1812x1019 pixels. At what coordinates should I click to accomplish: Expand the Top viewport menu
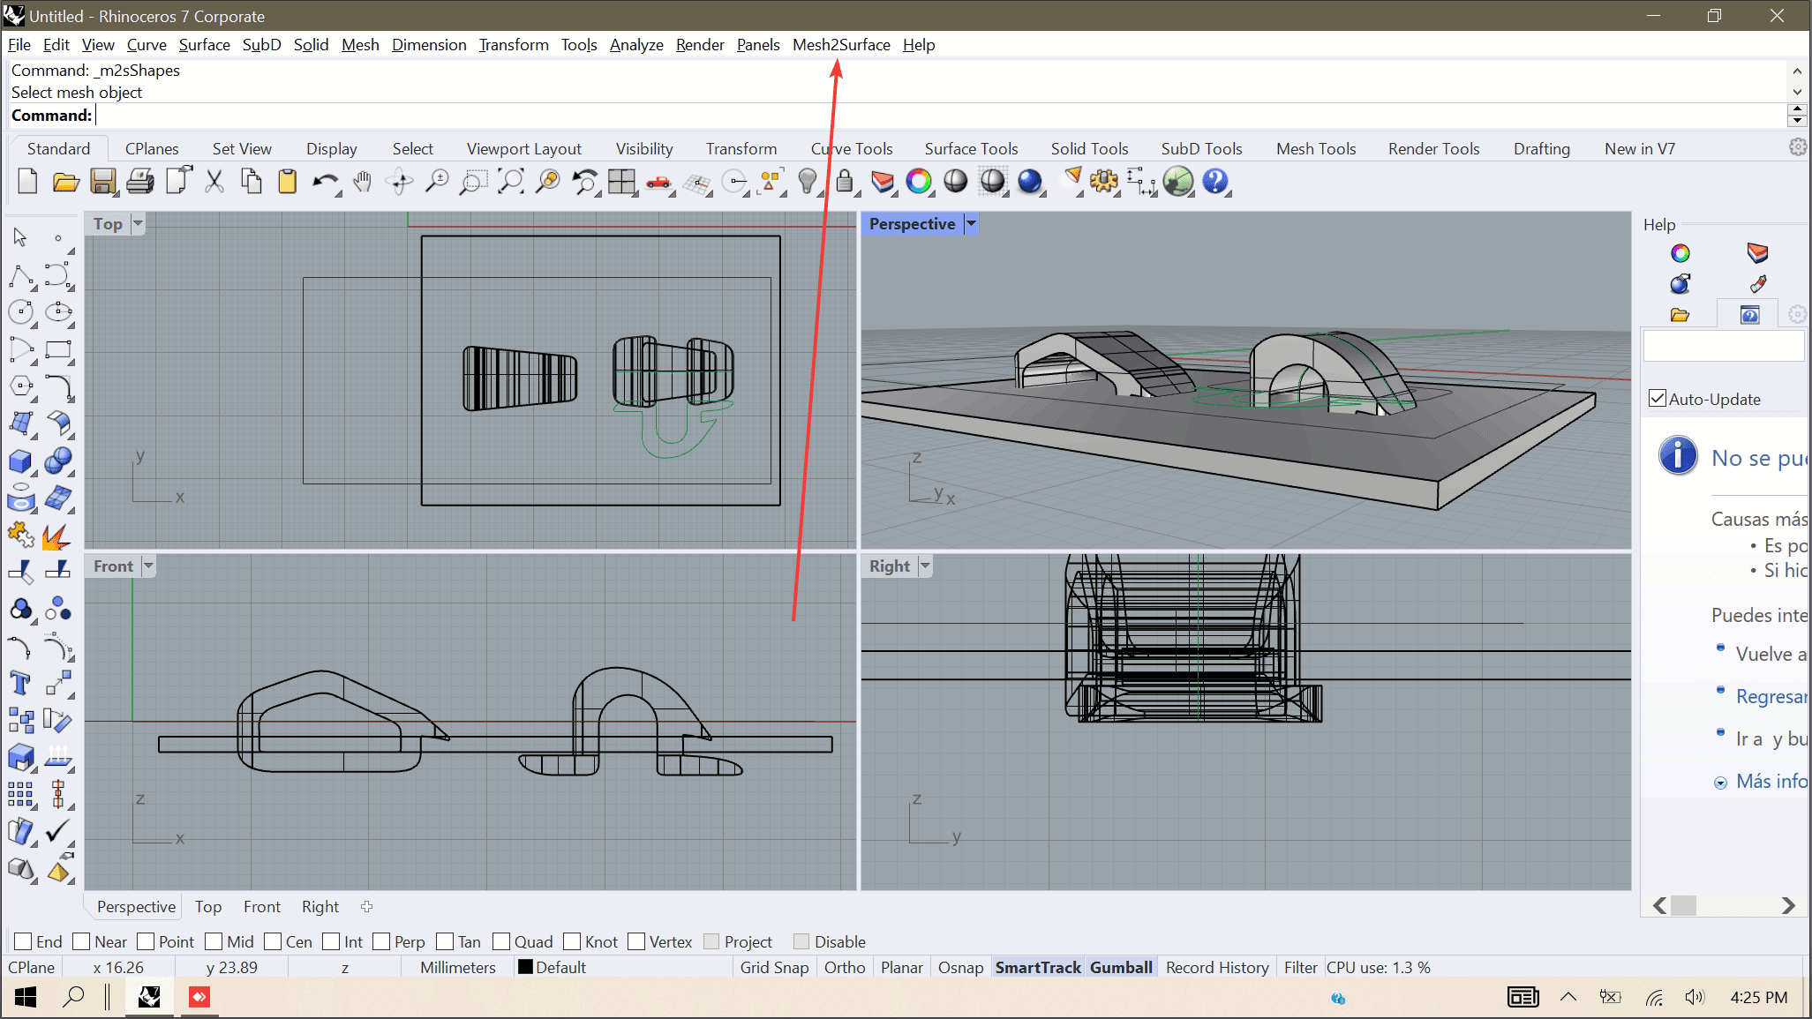pyautogui.click(x=139, y=223)
